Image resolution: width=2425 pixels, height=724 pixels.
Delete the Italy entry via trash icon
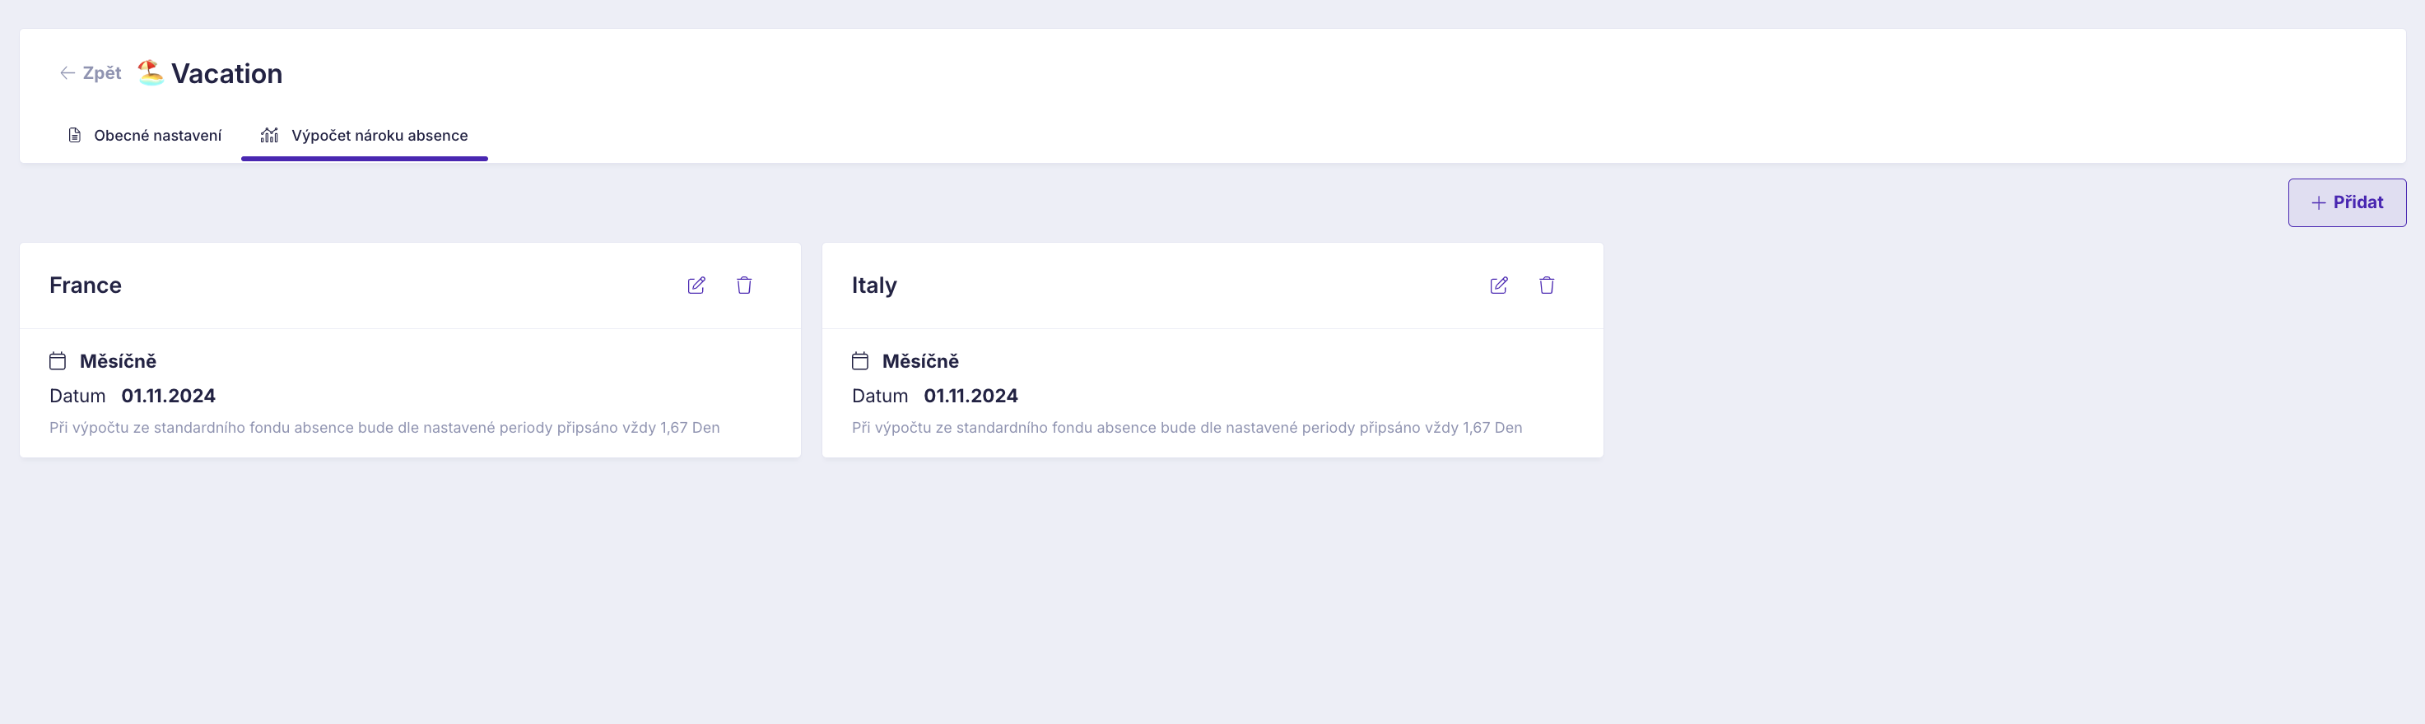pos(1547,285)
